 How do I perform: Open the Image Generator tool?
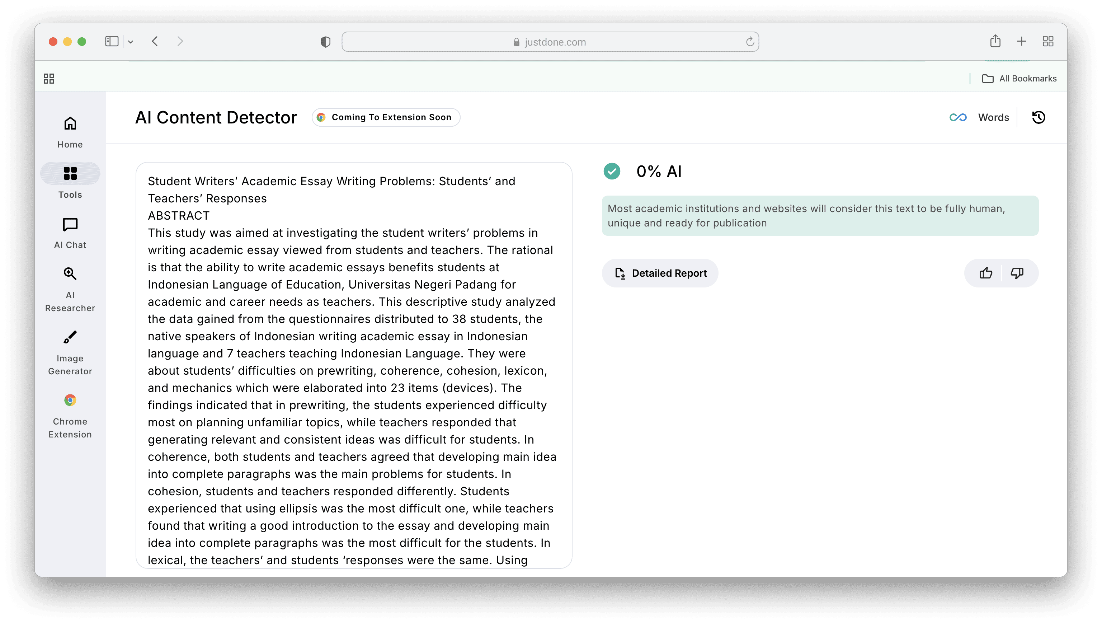70,352
